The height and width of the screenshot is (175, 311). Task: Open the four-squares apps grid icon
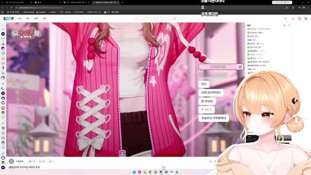tap(306, 18)
